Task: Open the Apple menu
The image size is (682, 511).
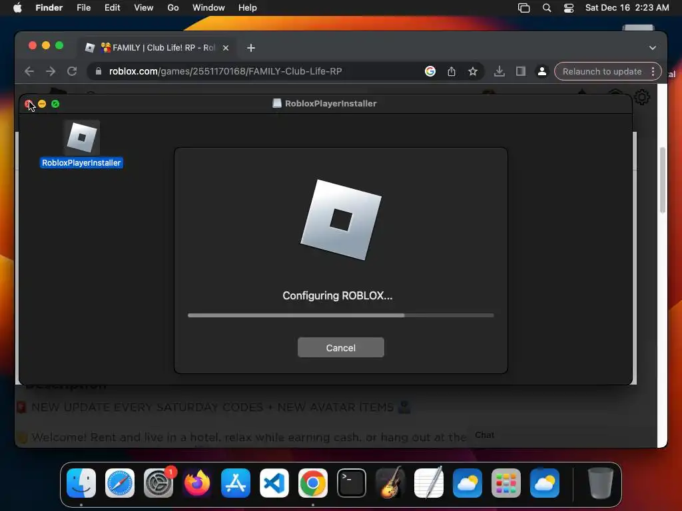Action: point(17,8)
